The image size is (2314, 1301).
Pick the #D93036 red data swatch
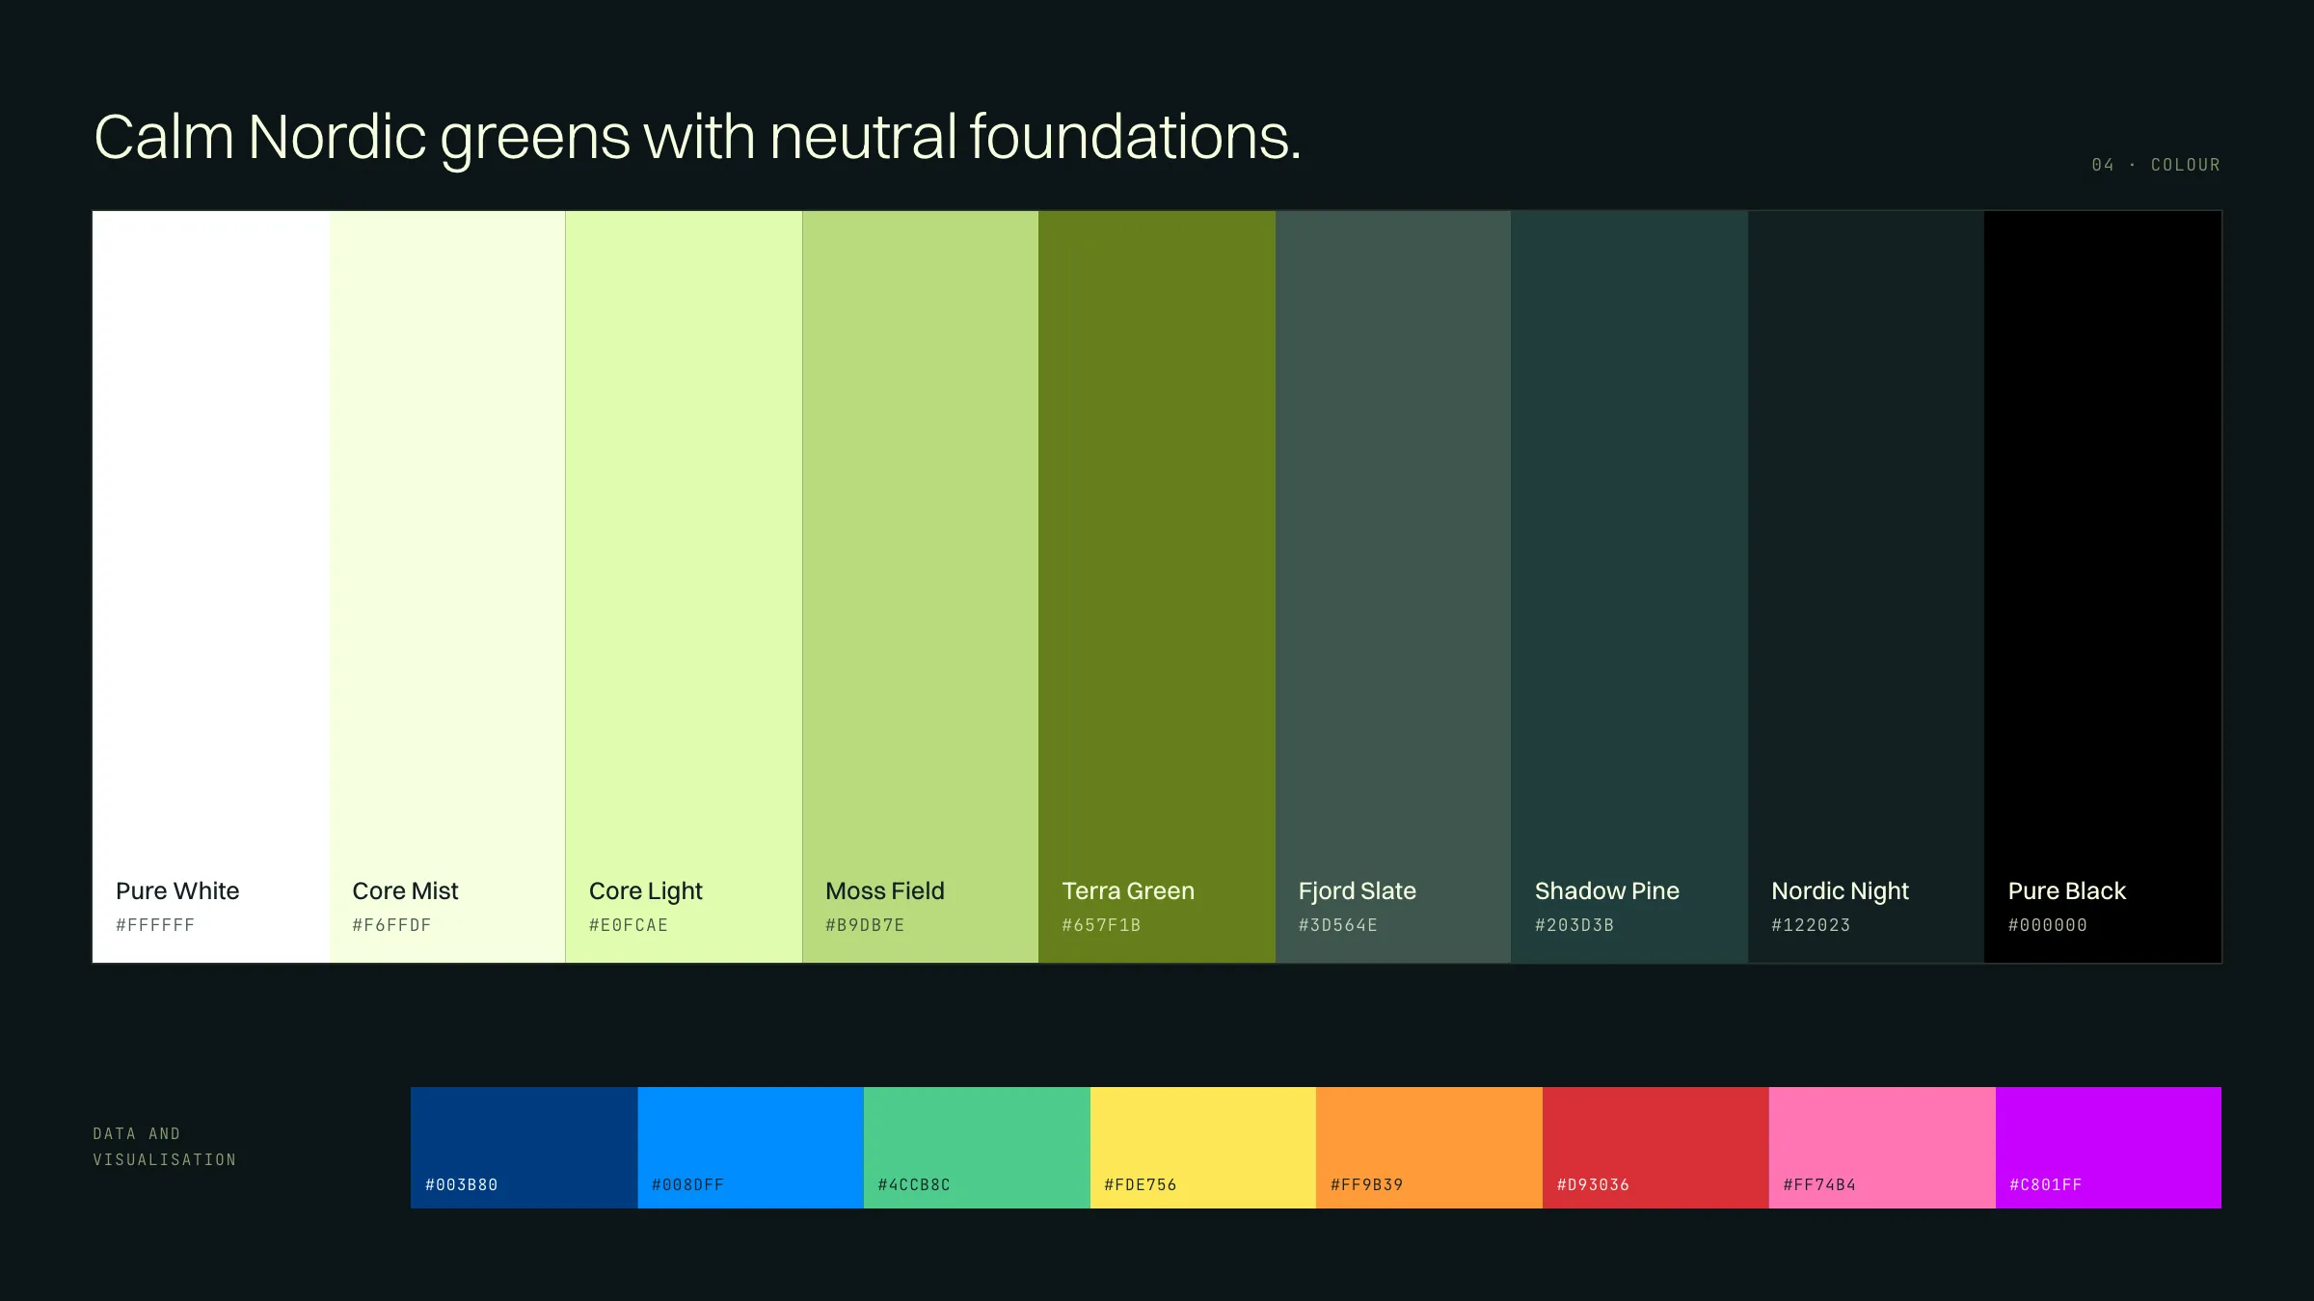tap(1655, 1148)
